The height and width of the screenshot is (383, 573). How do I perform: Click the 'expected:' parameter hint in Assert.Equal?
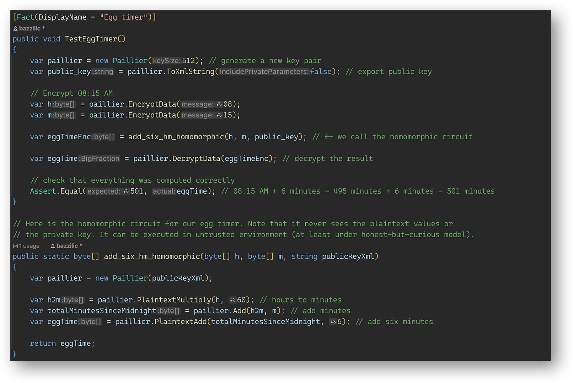[x=104, y=191]
